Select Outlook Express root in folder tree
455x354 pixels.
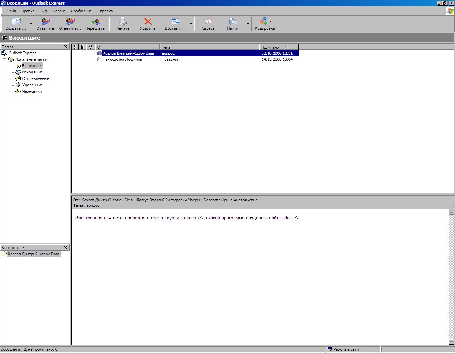22,53
